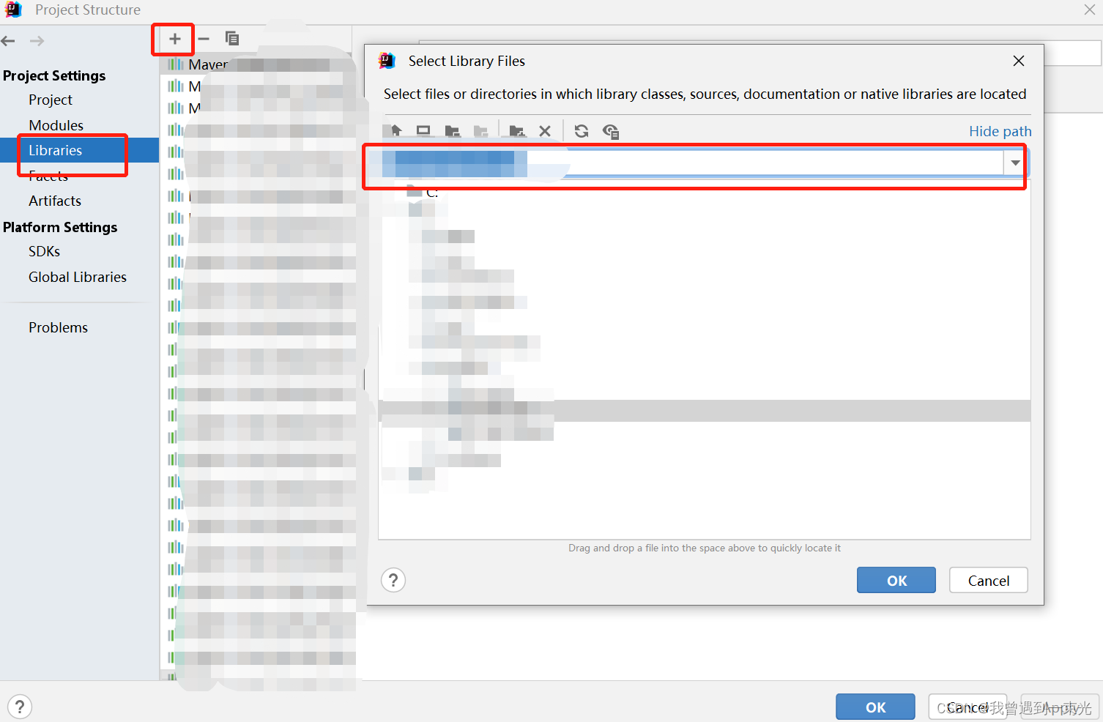Open help in Select Library Files dialog
1103x722 pixels.
[x=393, y=581]
